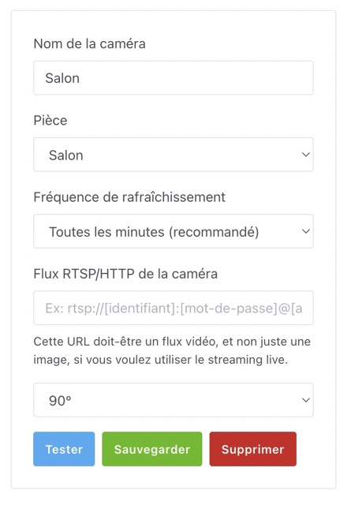Focus the RTSP/HTTP stream URL field
Viewport: 351px width, 505px height.
(174, 308)
